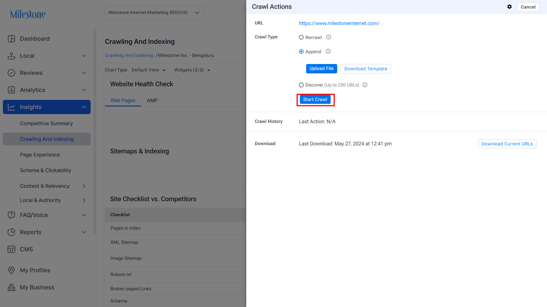
Task: Expand the Reports menu chevron
Action: coord(84,232)
